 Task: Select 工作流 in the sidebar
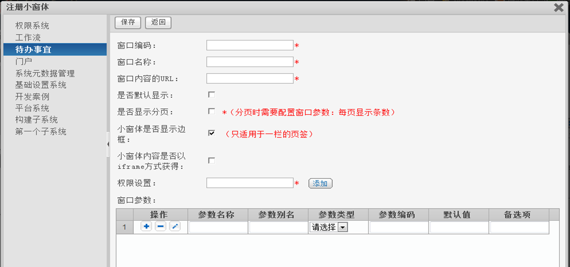click(28, 37)
